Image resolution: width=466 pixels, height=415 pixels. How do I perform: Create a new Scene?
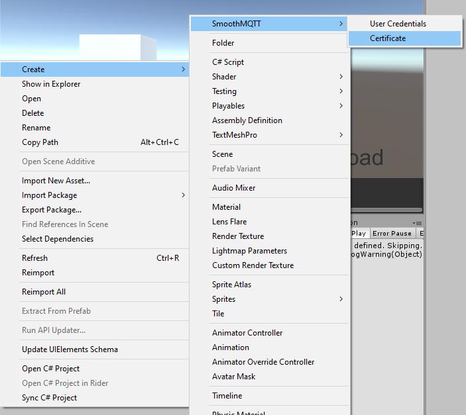(x=269, y=154)
